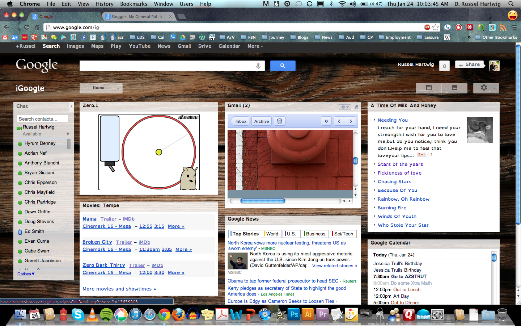The width and height of the screenshot is (521, 326).
Task: Click the Google Calendar gadget scrollbar
Action: click(494, 257)
